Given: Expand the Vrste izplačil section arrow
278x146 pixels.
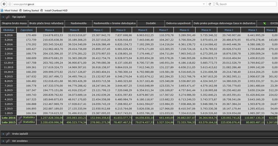Looking at the screenshot, I should [3, 134].
